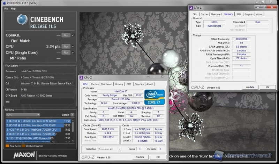This screenshot has width=279, height=164.
Task: Open the Channels # Dual dropdown field
Action: pos(257,22)
